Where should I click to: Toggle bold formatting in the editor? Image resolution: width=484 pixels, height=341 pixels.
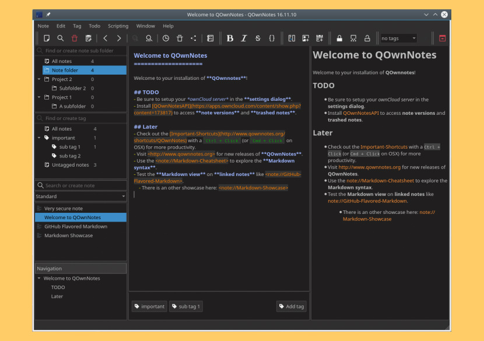pos(230,38)
